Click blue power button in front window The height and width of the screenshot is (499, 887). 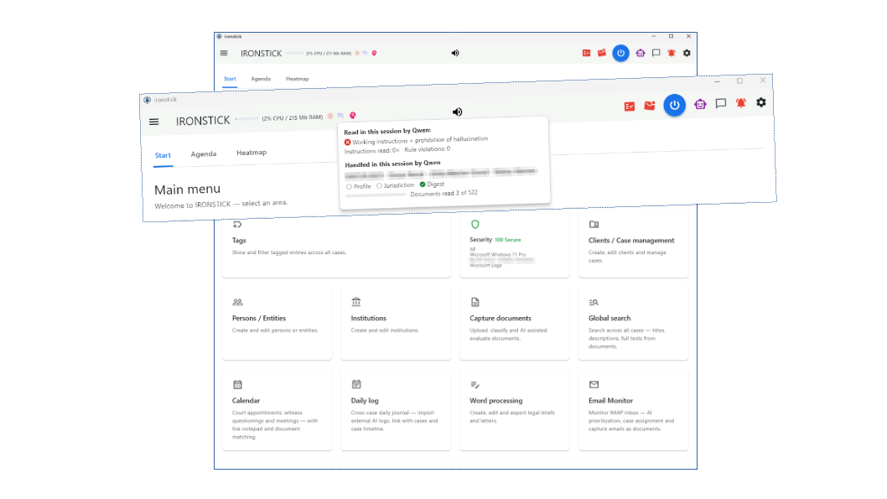tap(674, 105)
